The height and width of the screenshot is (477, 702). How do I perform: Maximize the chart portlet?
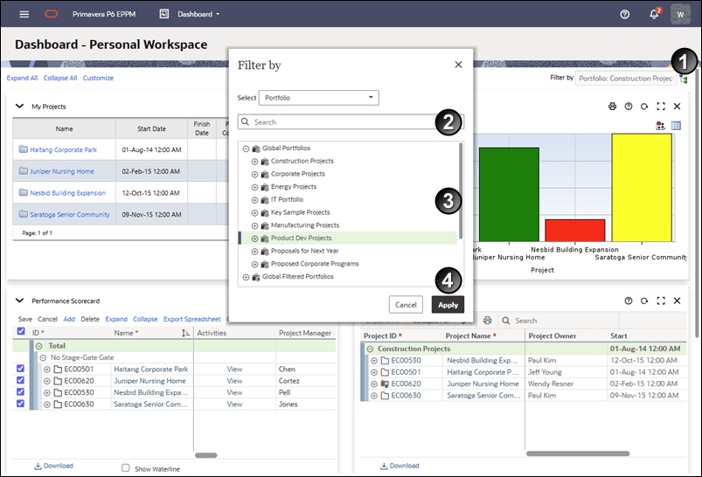661,106
